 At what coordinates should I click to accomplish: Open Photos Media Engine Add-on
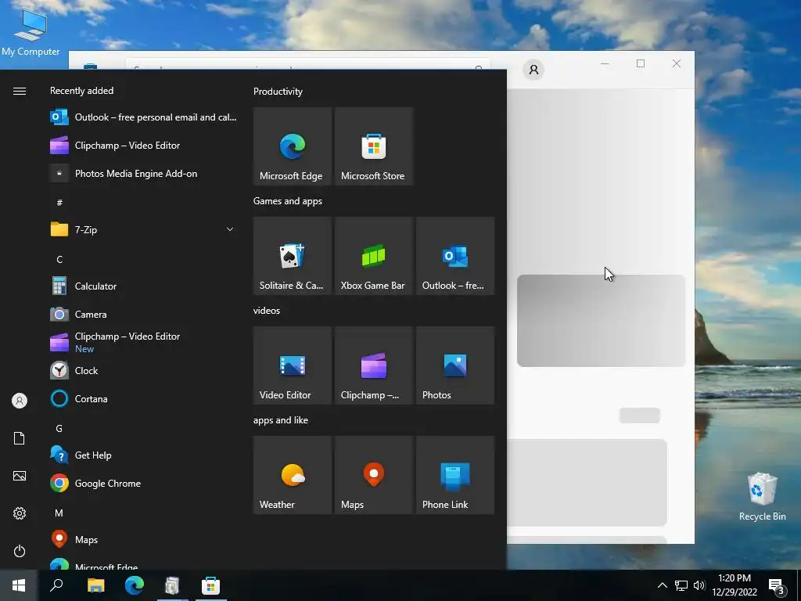pyautogui.click(x=143, y=174)
